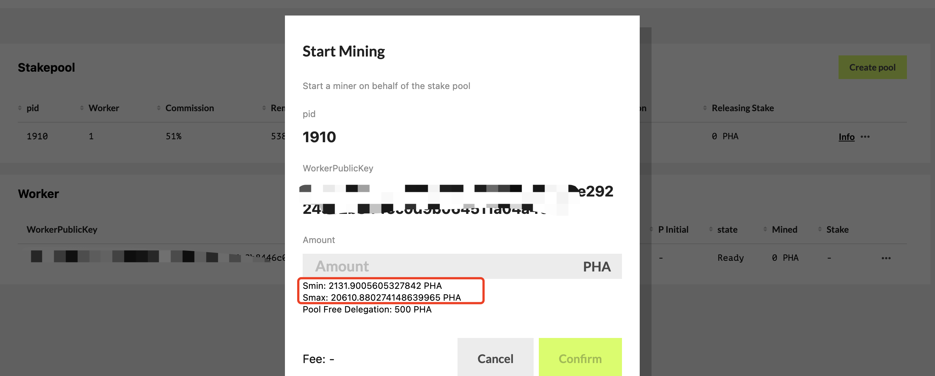
Task: Click the Releasing Stake column header
Action: tap(742, 108)
